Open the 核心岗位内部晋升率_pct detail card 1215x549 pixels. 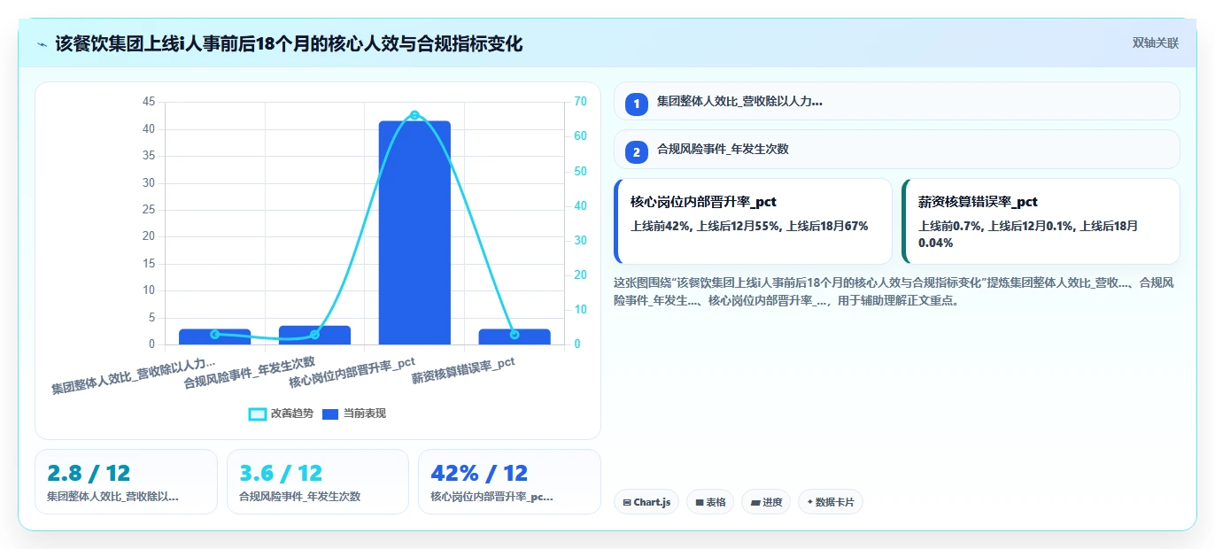tap(753, 221)
